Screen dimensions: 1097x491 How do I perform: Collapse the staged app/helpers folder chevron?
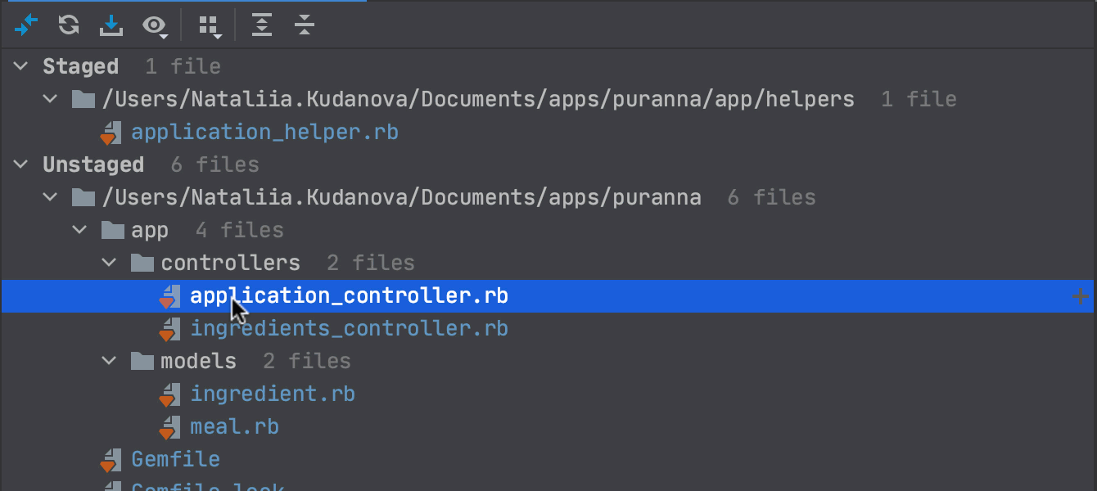[51, 99]
